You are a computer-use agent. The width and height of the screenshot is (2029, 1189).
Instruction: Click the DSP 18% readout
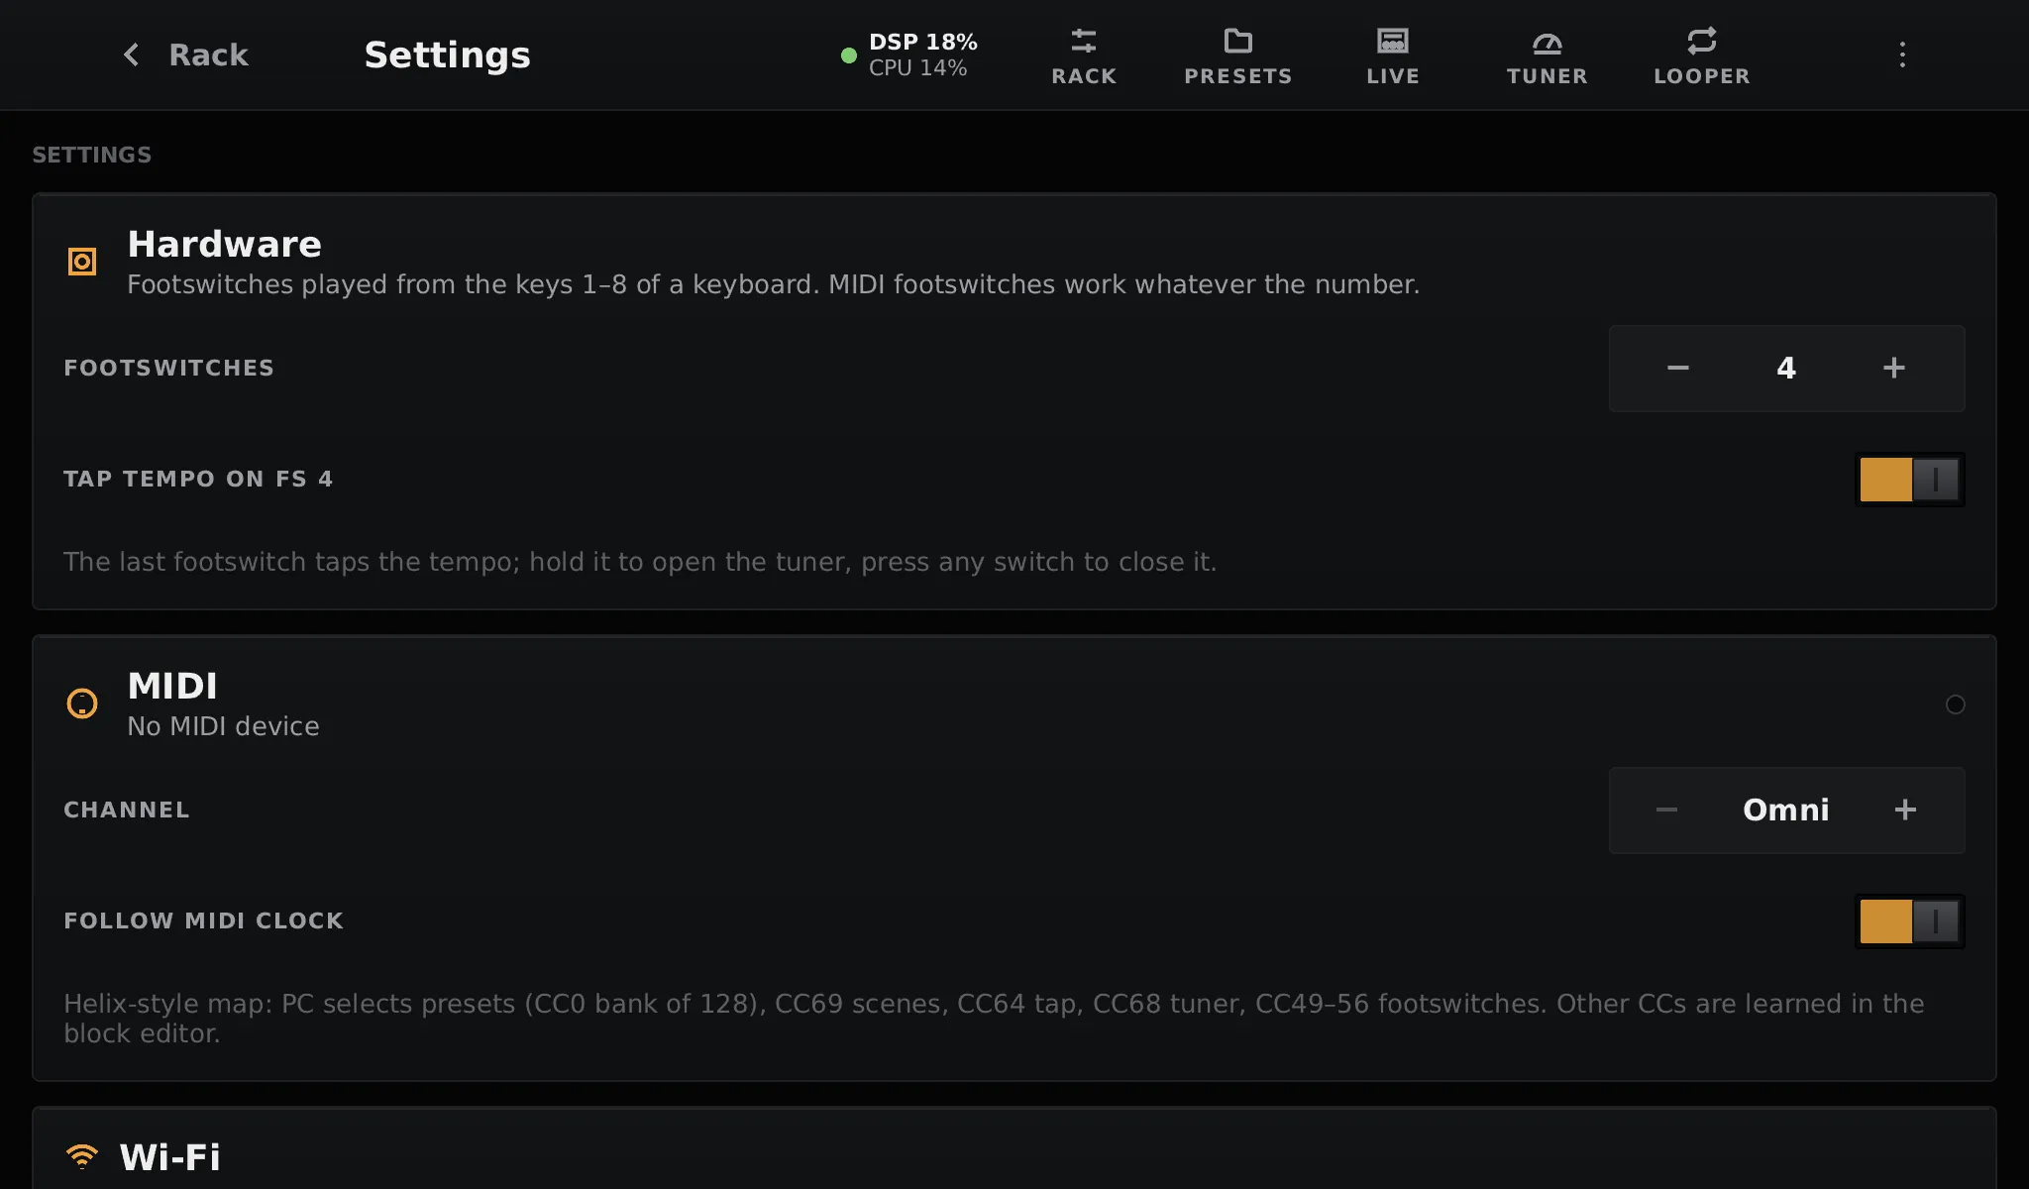click(923, 42)
